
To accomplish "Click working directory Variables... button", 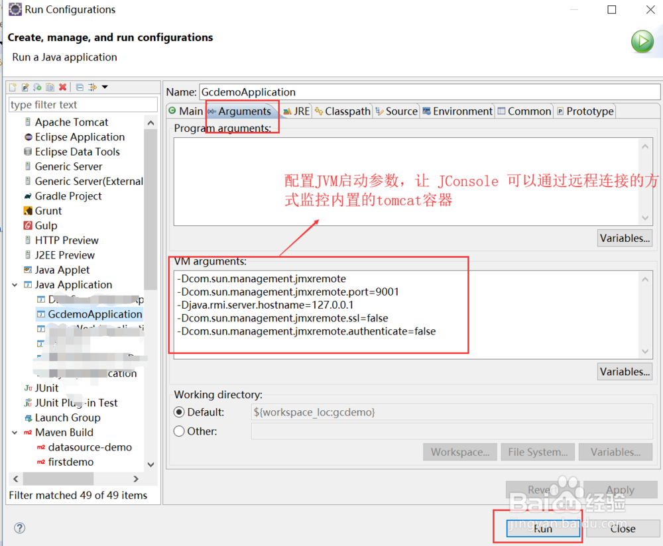I will [616, 452].
